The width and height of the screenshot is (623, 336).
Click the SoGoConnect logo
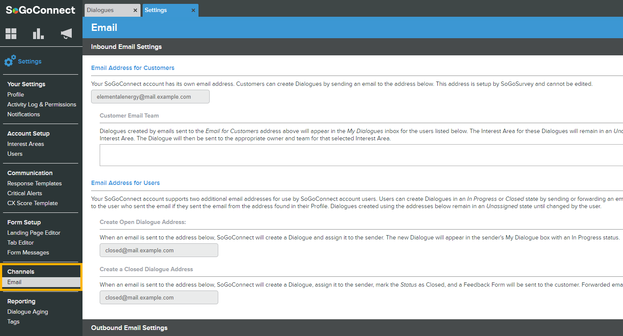[x=40, y=10]
